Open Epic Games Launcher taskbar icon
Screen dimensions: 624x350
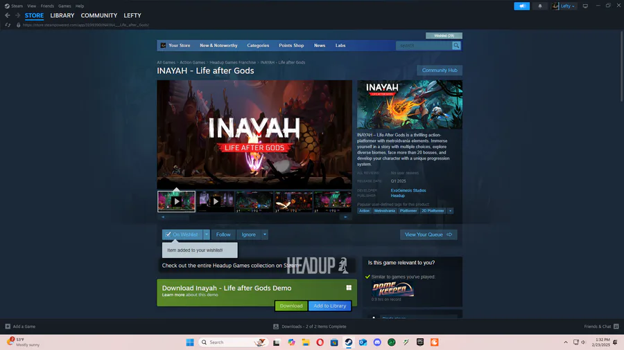[420, 342]
